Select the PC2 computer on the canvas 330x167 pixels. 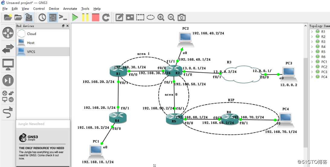186,40
